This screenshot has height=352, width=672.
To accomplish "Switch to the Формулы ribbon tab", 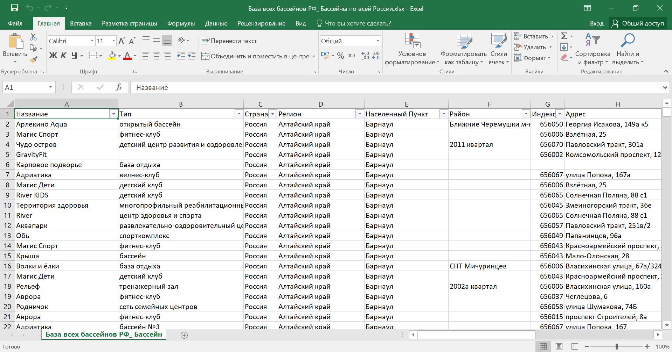I will coord(181,23).
